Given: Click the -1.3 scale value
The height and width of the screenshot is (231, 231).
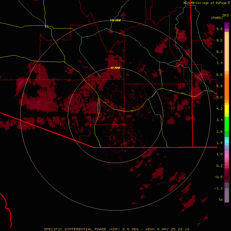Looking at the screenshot, I should [x=218, y=188].
